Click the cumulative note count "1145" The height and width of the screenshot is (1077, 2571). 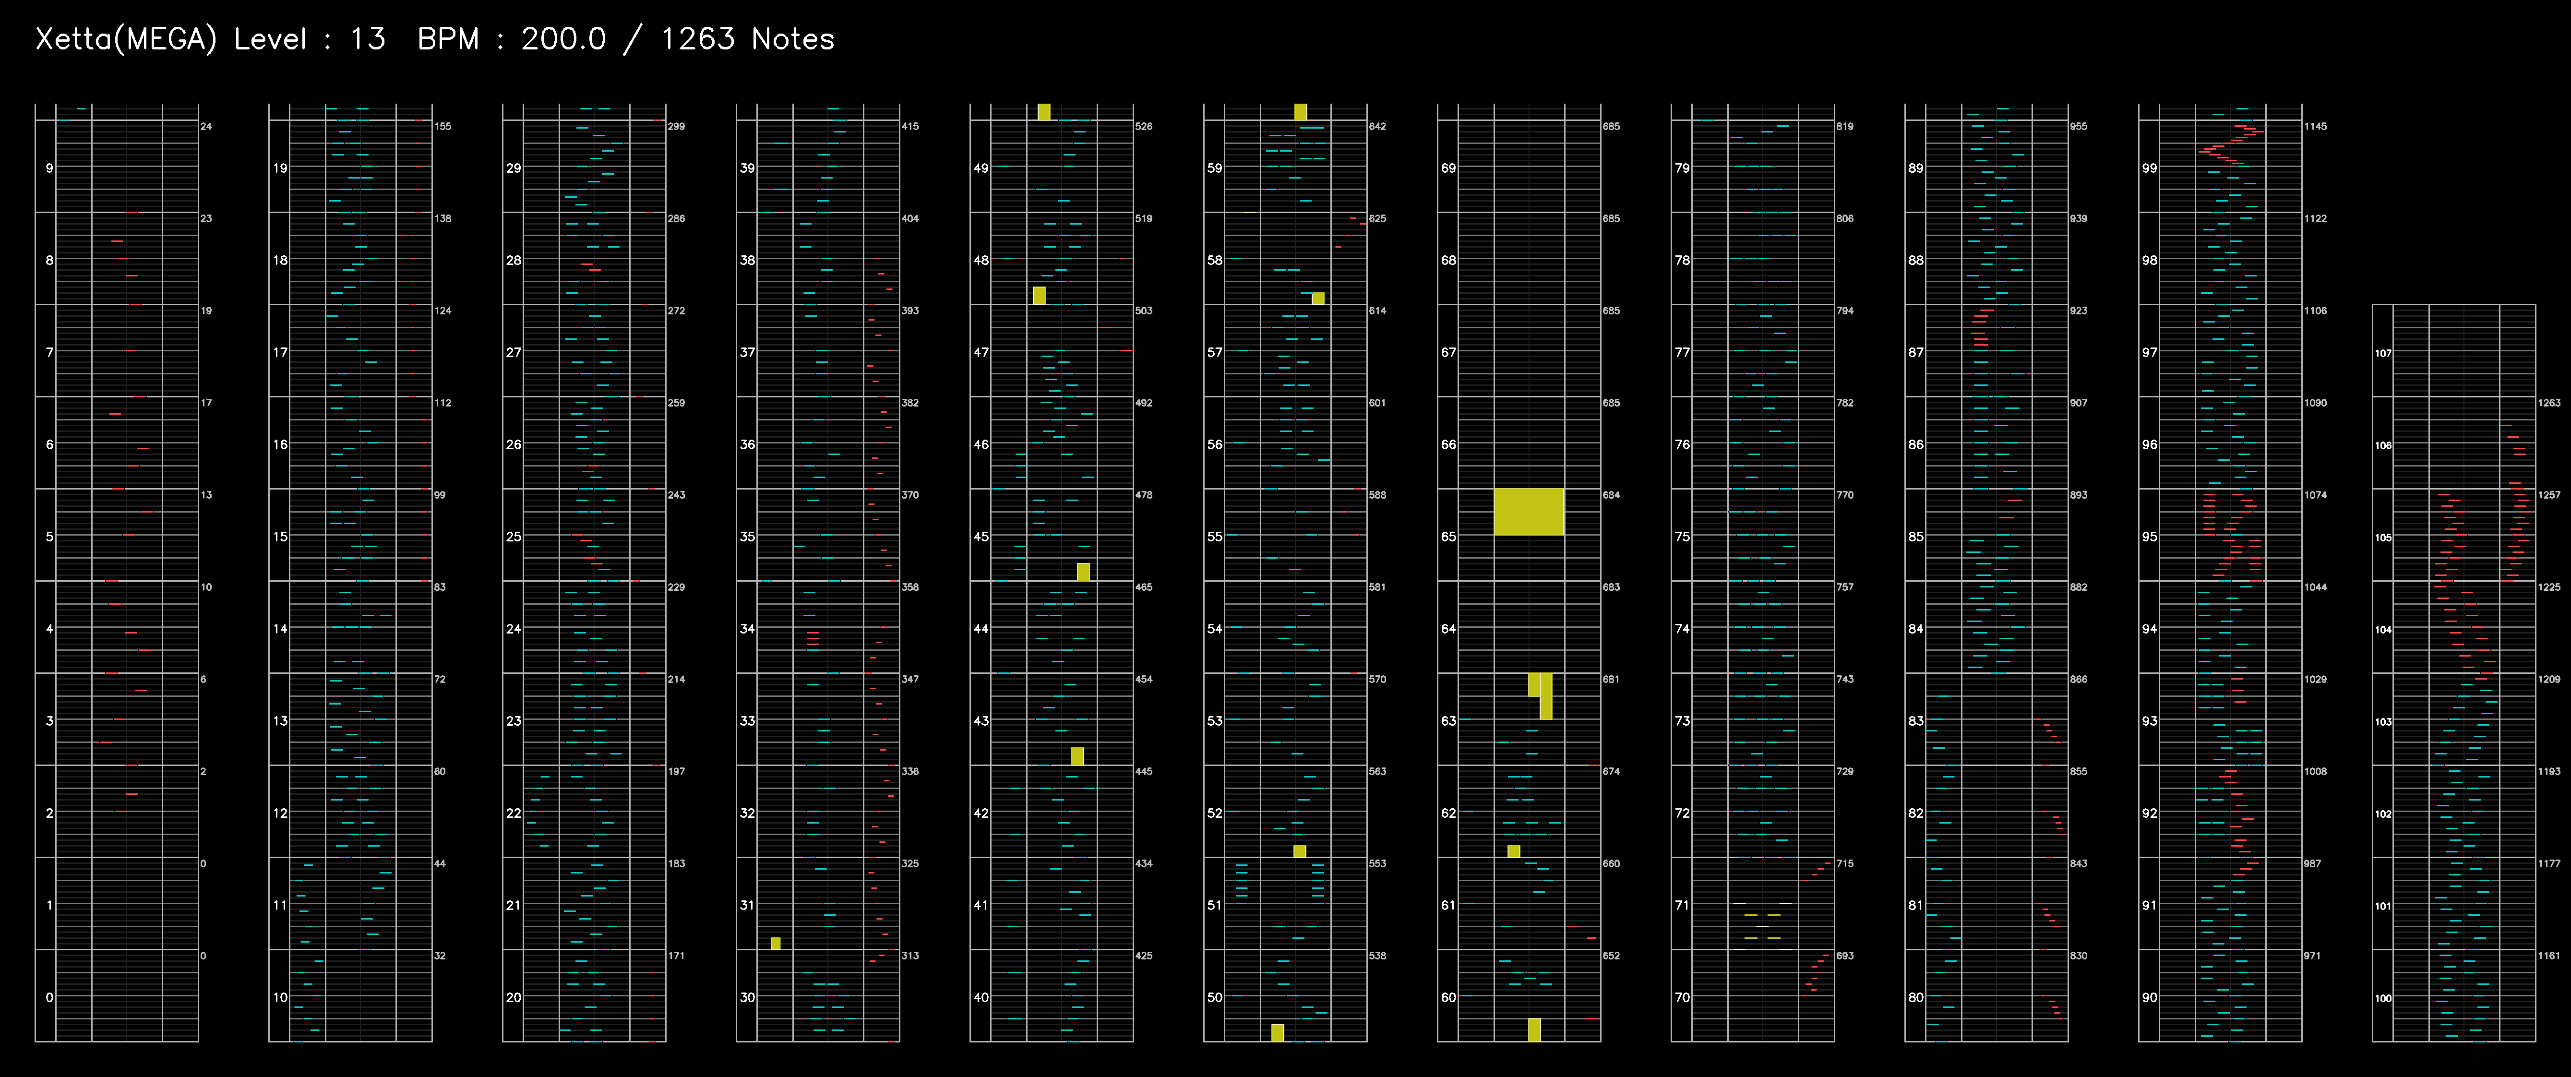[x=2316, y=127]
